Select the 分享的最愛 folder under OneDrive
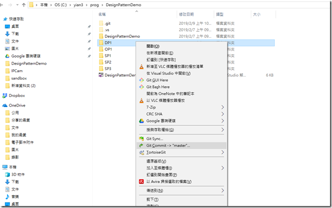The image size is (332, 208). click(20, 120)
